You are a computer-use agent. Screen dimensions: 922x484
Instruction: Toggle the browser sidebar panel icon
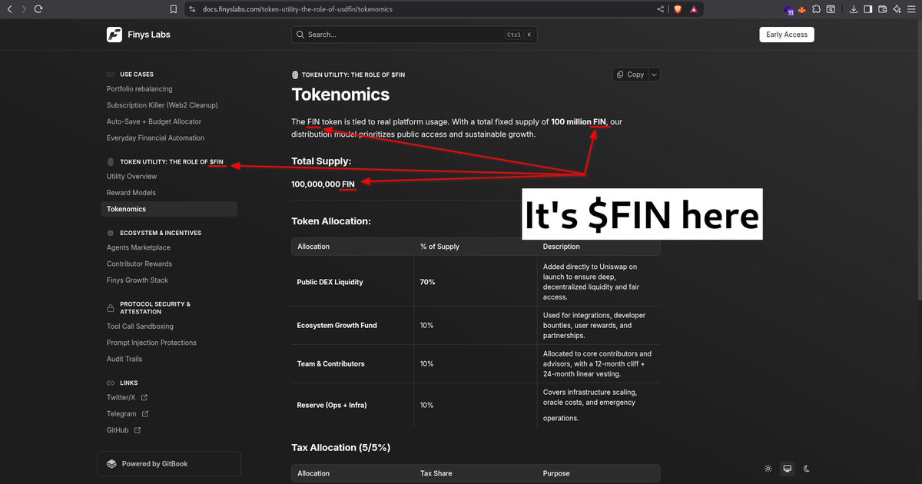pyautogui.click(x=868, y=9)
